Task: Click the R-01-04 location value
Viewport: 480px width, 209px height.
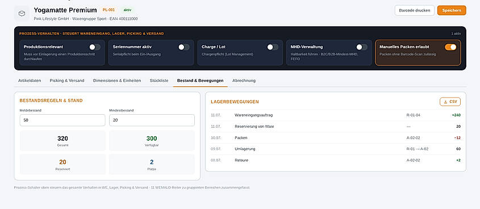Action: click(414, 115)
